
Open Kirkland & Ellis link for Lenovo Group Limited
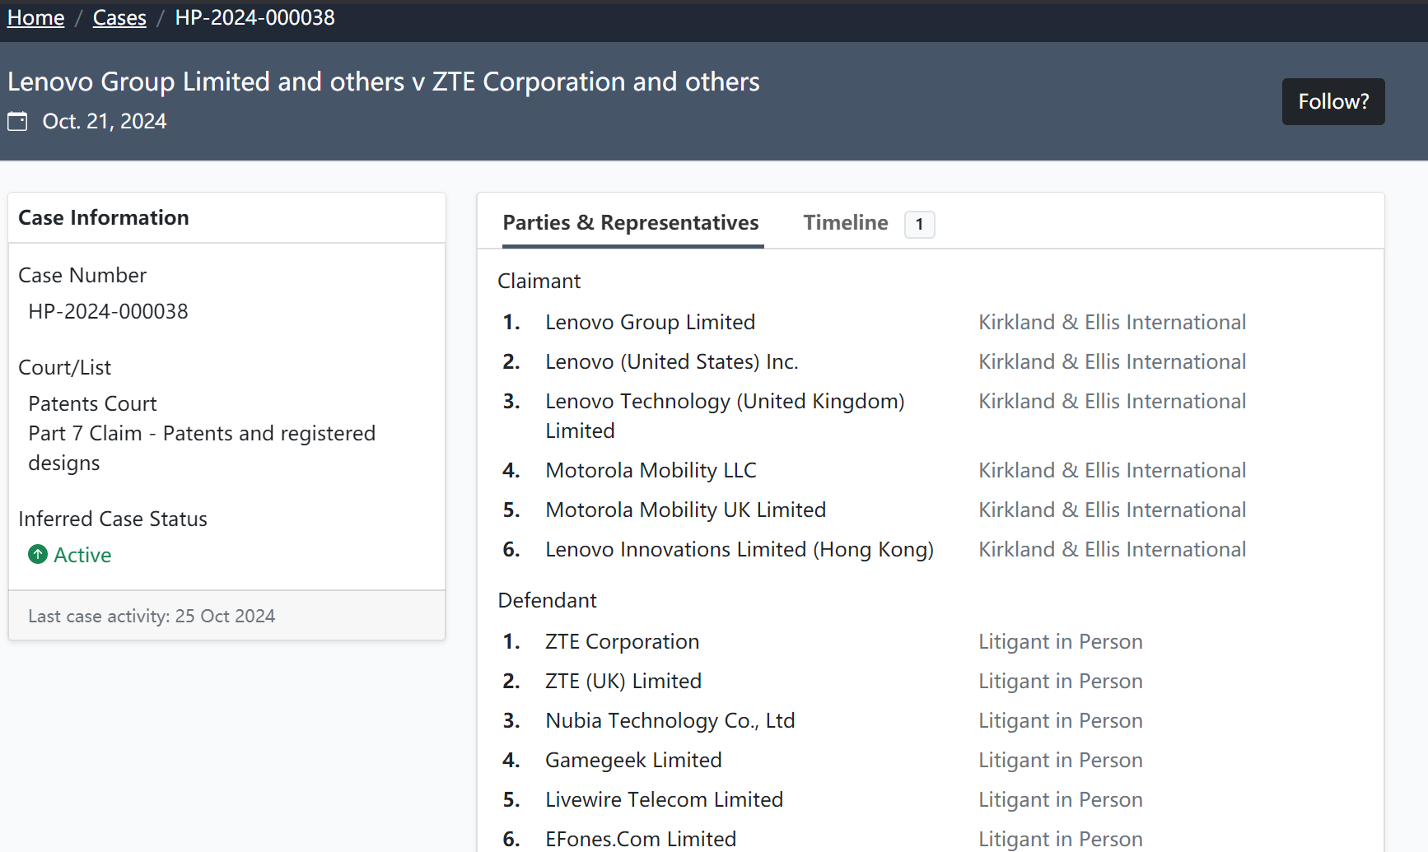click(1112, 322)
